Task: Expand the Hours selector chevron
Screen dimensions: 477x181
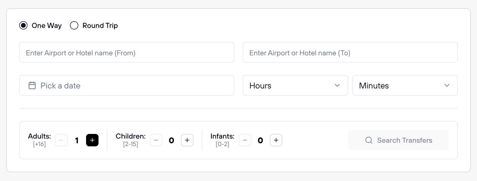Action: [337, 85]
